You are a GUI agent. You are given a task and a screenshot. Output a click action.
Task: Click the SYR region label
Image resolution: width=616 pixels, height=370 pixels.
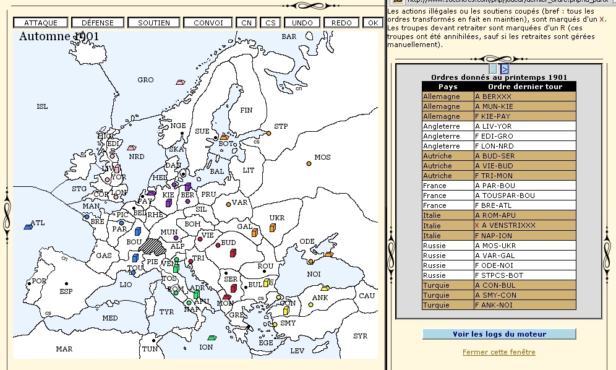(x=360, y=336)
